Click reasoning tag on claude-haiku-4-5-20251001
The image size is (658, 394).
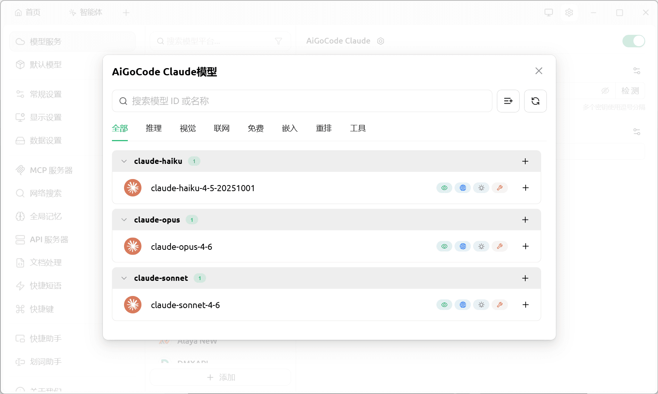[481, 188]
